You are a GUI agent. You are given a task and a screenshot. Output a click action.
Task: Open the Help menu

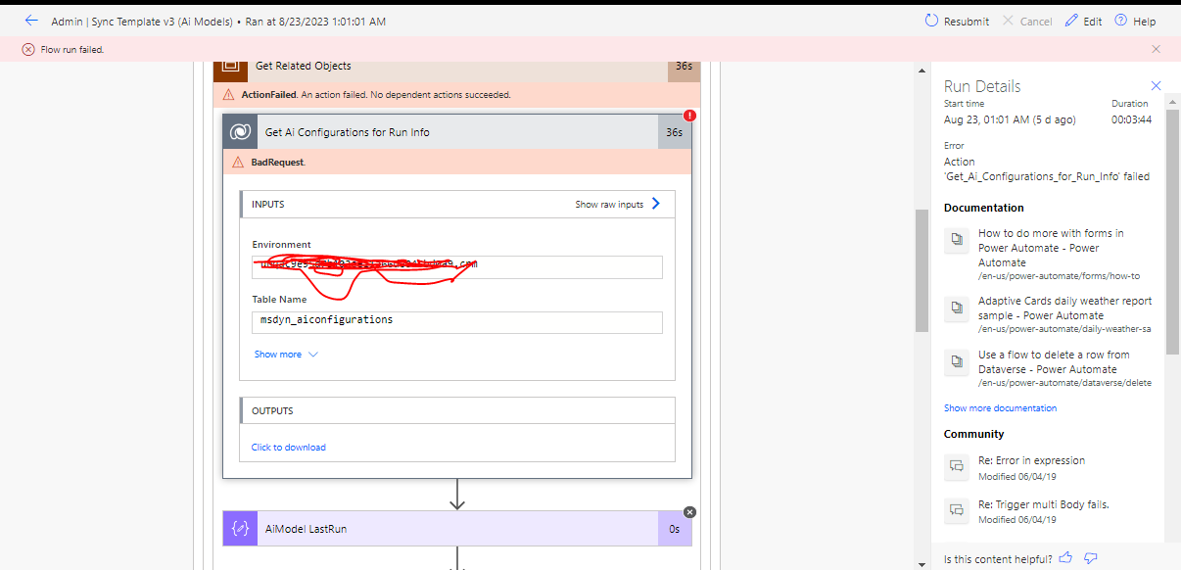tap(1135, 20)
